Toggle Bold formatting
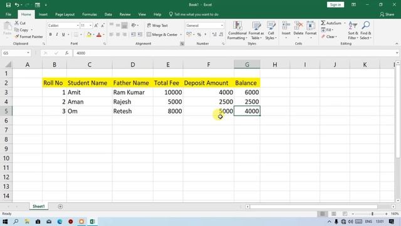The height and width of the screenshot is (226, 401). pyautogui.click(x=50, y=35)
